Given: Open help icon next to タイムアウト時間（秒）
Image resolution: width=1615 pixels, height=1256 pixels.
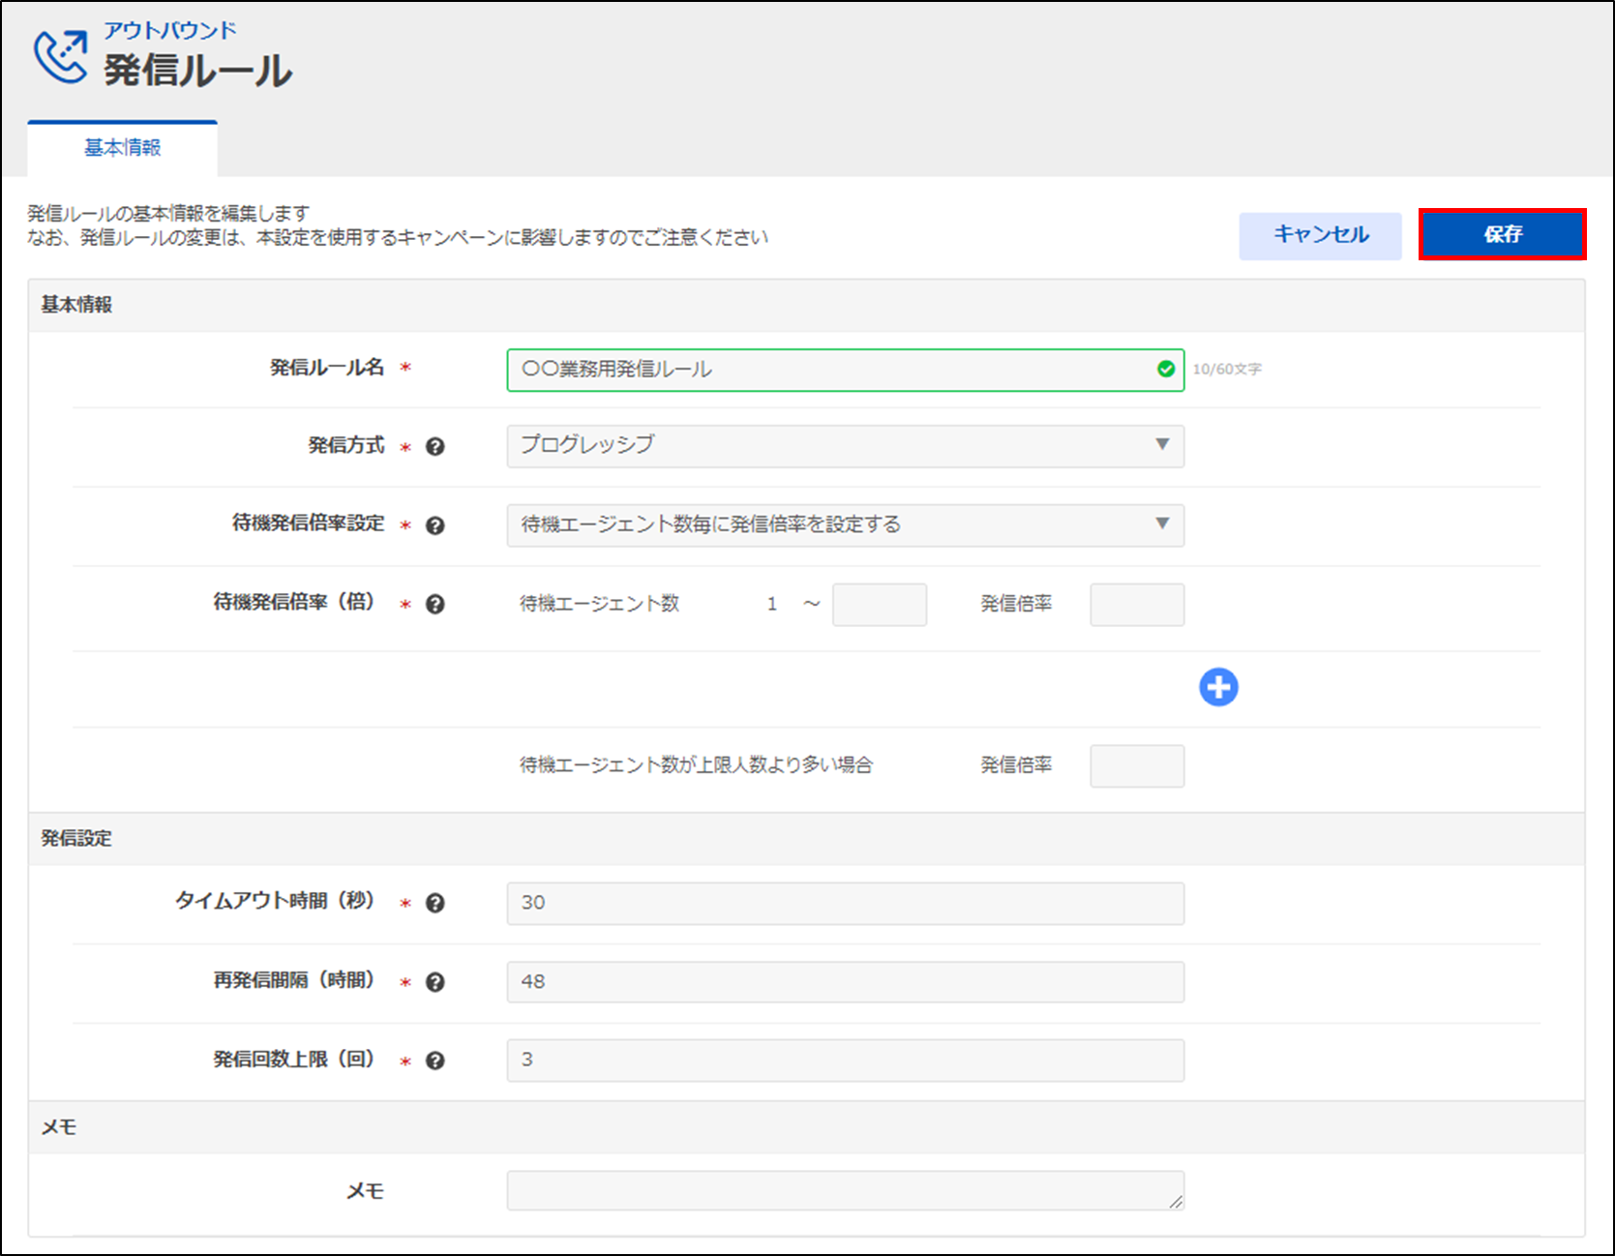Looking at the screenshot, I should coord(435,903).
